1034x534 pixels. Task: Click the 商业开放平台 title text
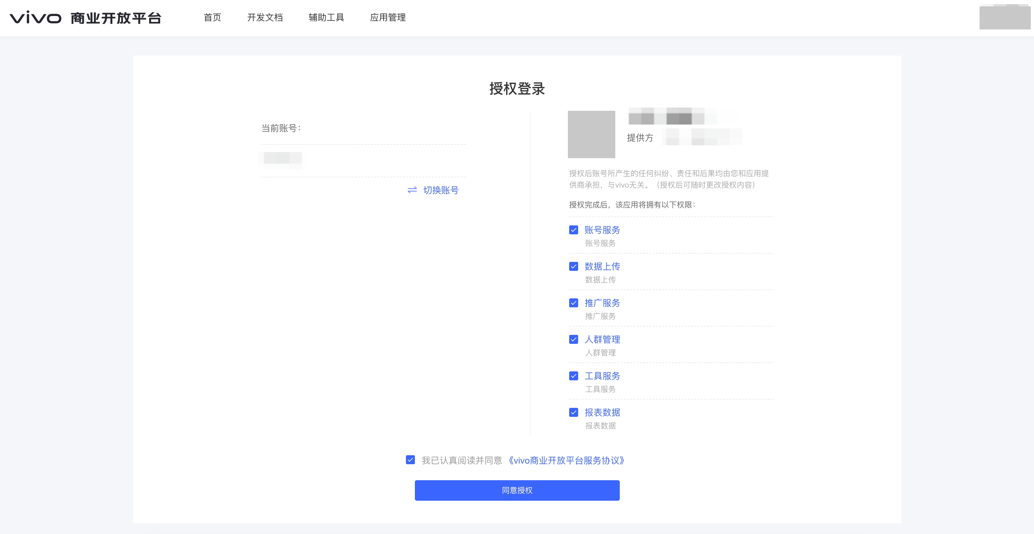116,18
